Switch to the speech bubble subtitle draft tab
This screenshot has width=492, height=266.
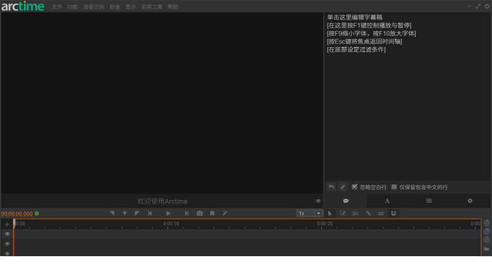[x=346, y=201]
